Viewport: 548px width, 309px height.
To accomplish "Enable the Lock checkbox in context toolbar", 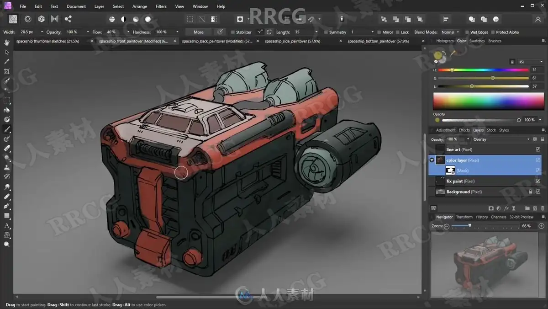I will [397, 32].
